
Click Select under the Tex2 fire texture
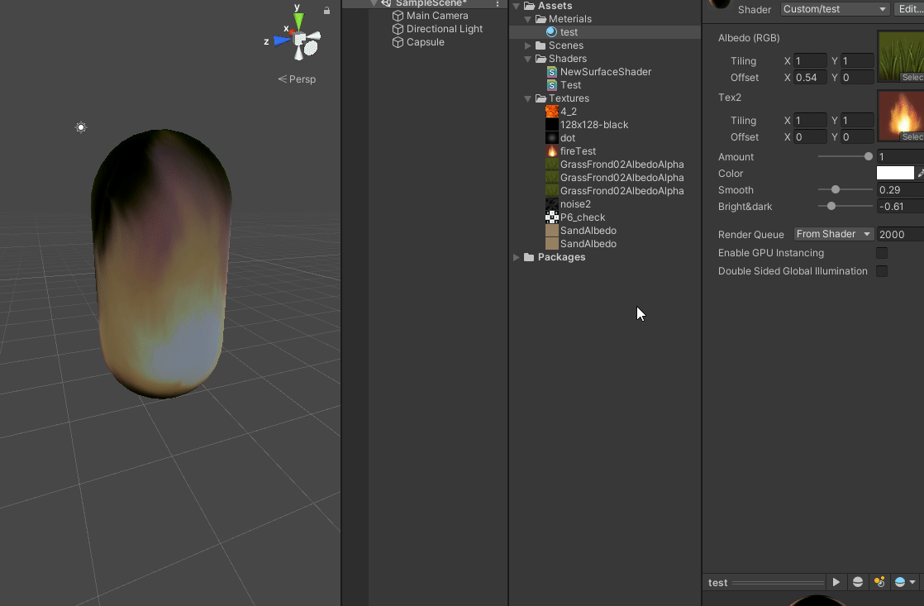tap(912, 136)
